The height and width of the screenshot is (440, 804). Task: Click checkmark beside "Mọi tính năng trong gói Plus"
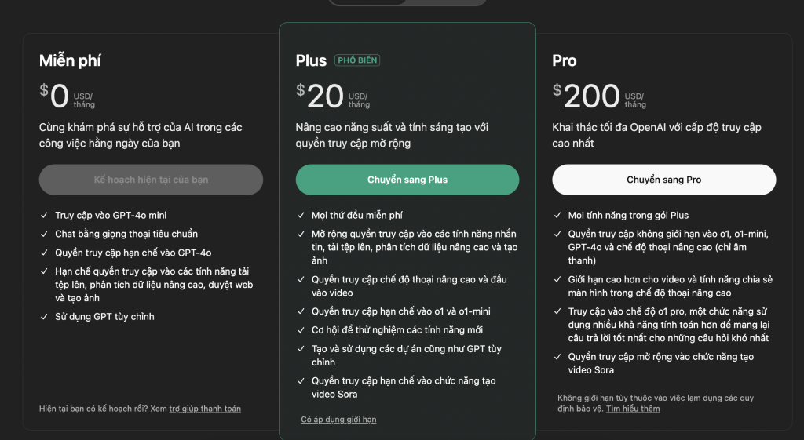(557, 215)
